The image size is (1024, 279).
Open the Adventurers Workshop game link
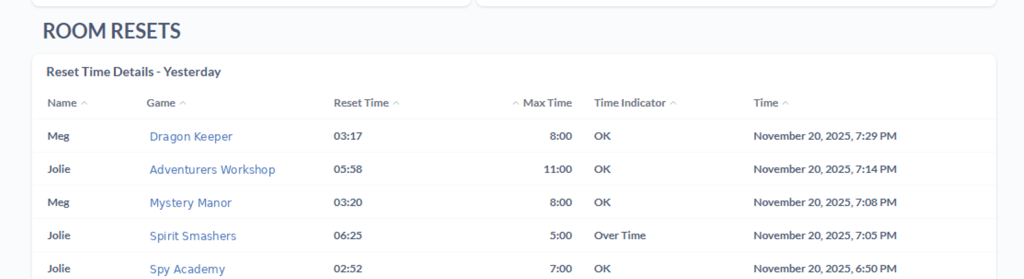point(212,170)
